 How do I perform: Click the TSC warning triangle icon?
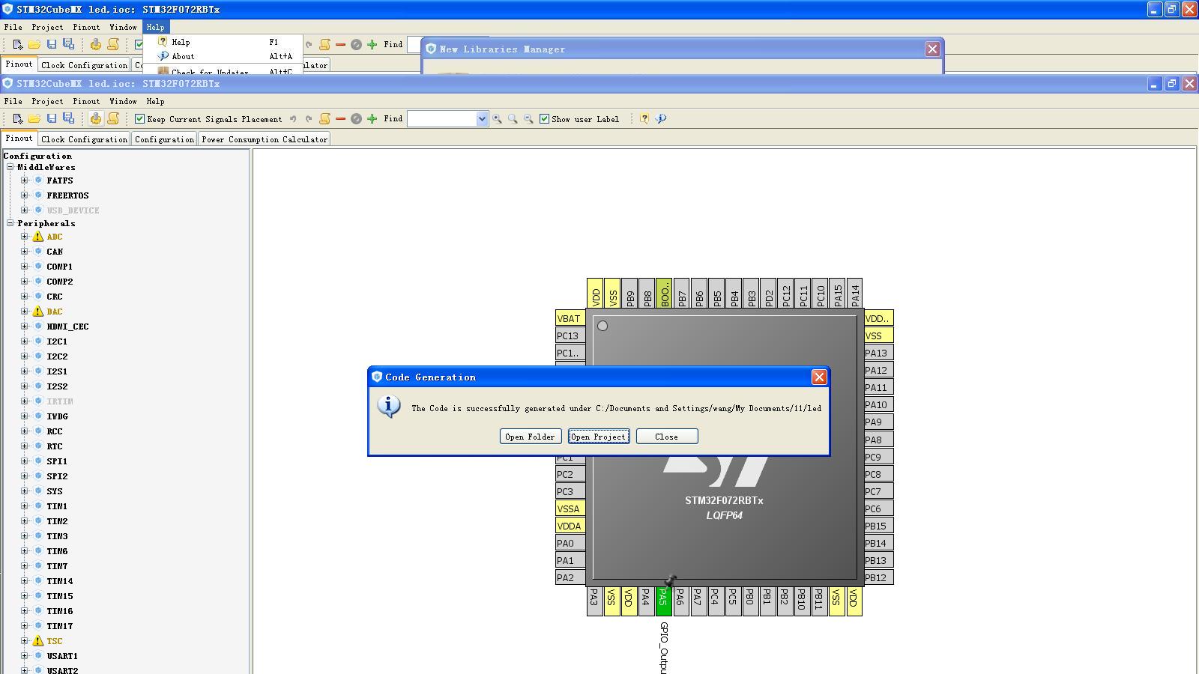click(x=38, y=641)
